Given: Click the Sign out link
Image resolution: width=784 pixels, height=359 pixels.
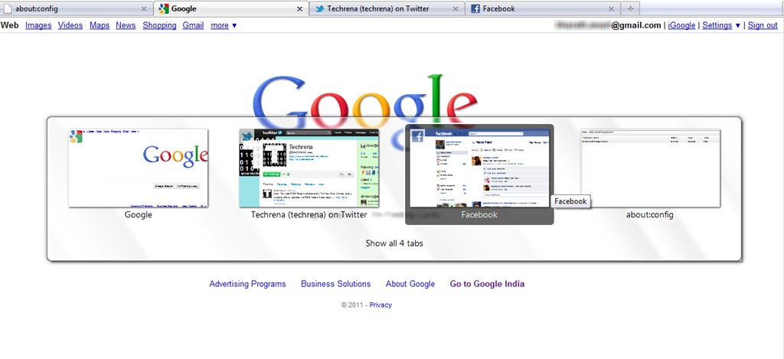Looking at the screenshot, I should click(763, 25).
